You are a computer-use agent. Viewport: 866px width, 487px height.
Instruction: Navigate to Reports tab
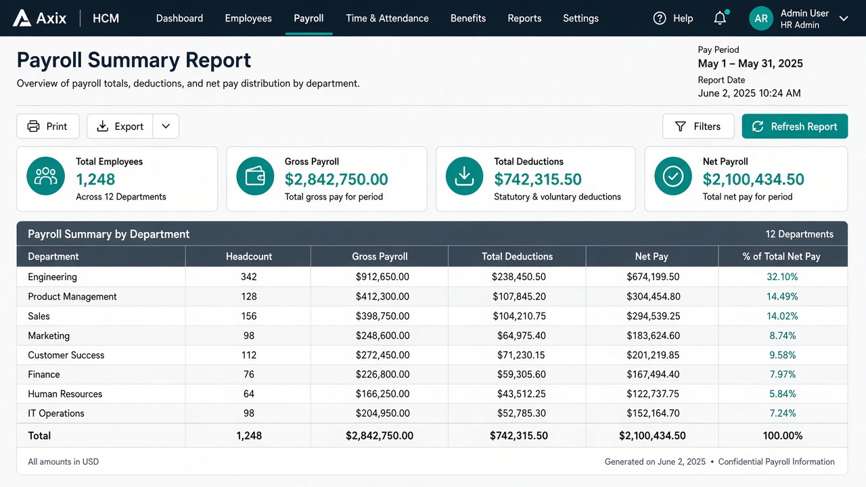coord(524,18)
